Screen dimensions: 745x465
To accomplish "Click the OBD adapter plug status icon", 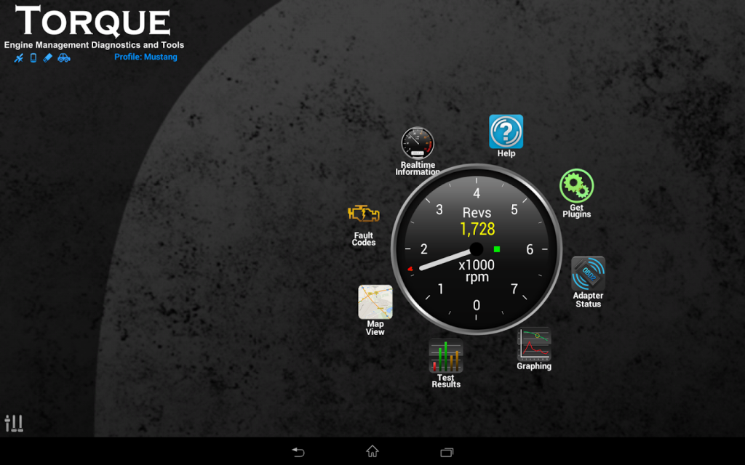I will pyautogui.click(x=47, y=58).
